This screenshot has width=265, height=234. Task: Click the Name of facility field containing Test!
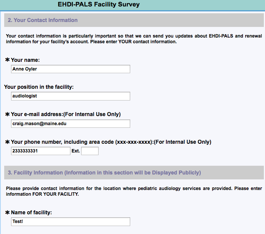pos(71,221)
